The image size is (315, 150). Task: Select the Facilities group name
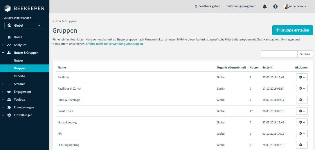pos(64,77)
